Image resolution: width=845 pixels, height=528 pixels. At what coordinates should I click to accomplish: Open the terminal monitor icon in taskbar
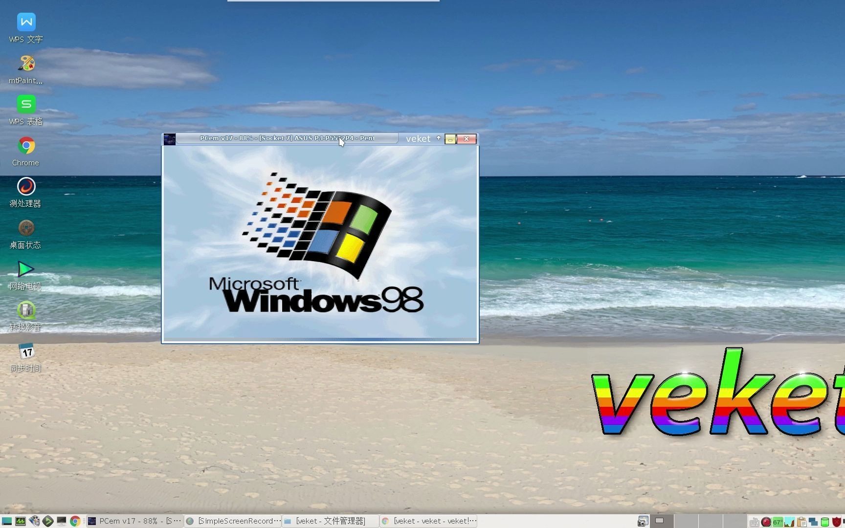[x=62, y=521]
